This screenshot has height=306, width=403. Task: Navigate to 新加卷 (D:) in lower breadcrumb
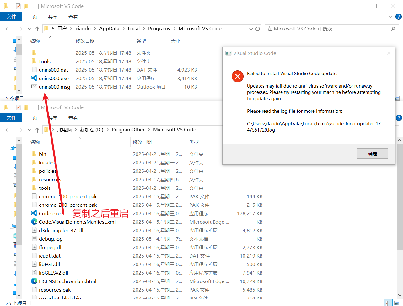[91, 130]
